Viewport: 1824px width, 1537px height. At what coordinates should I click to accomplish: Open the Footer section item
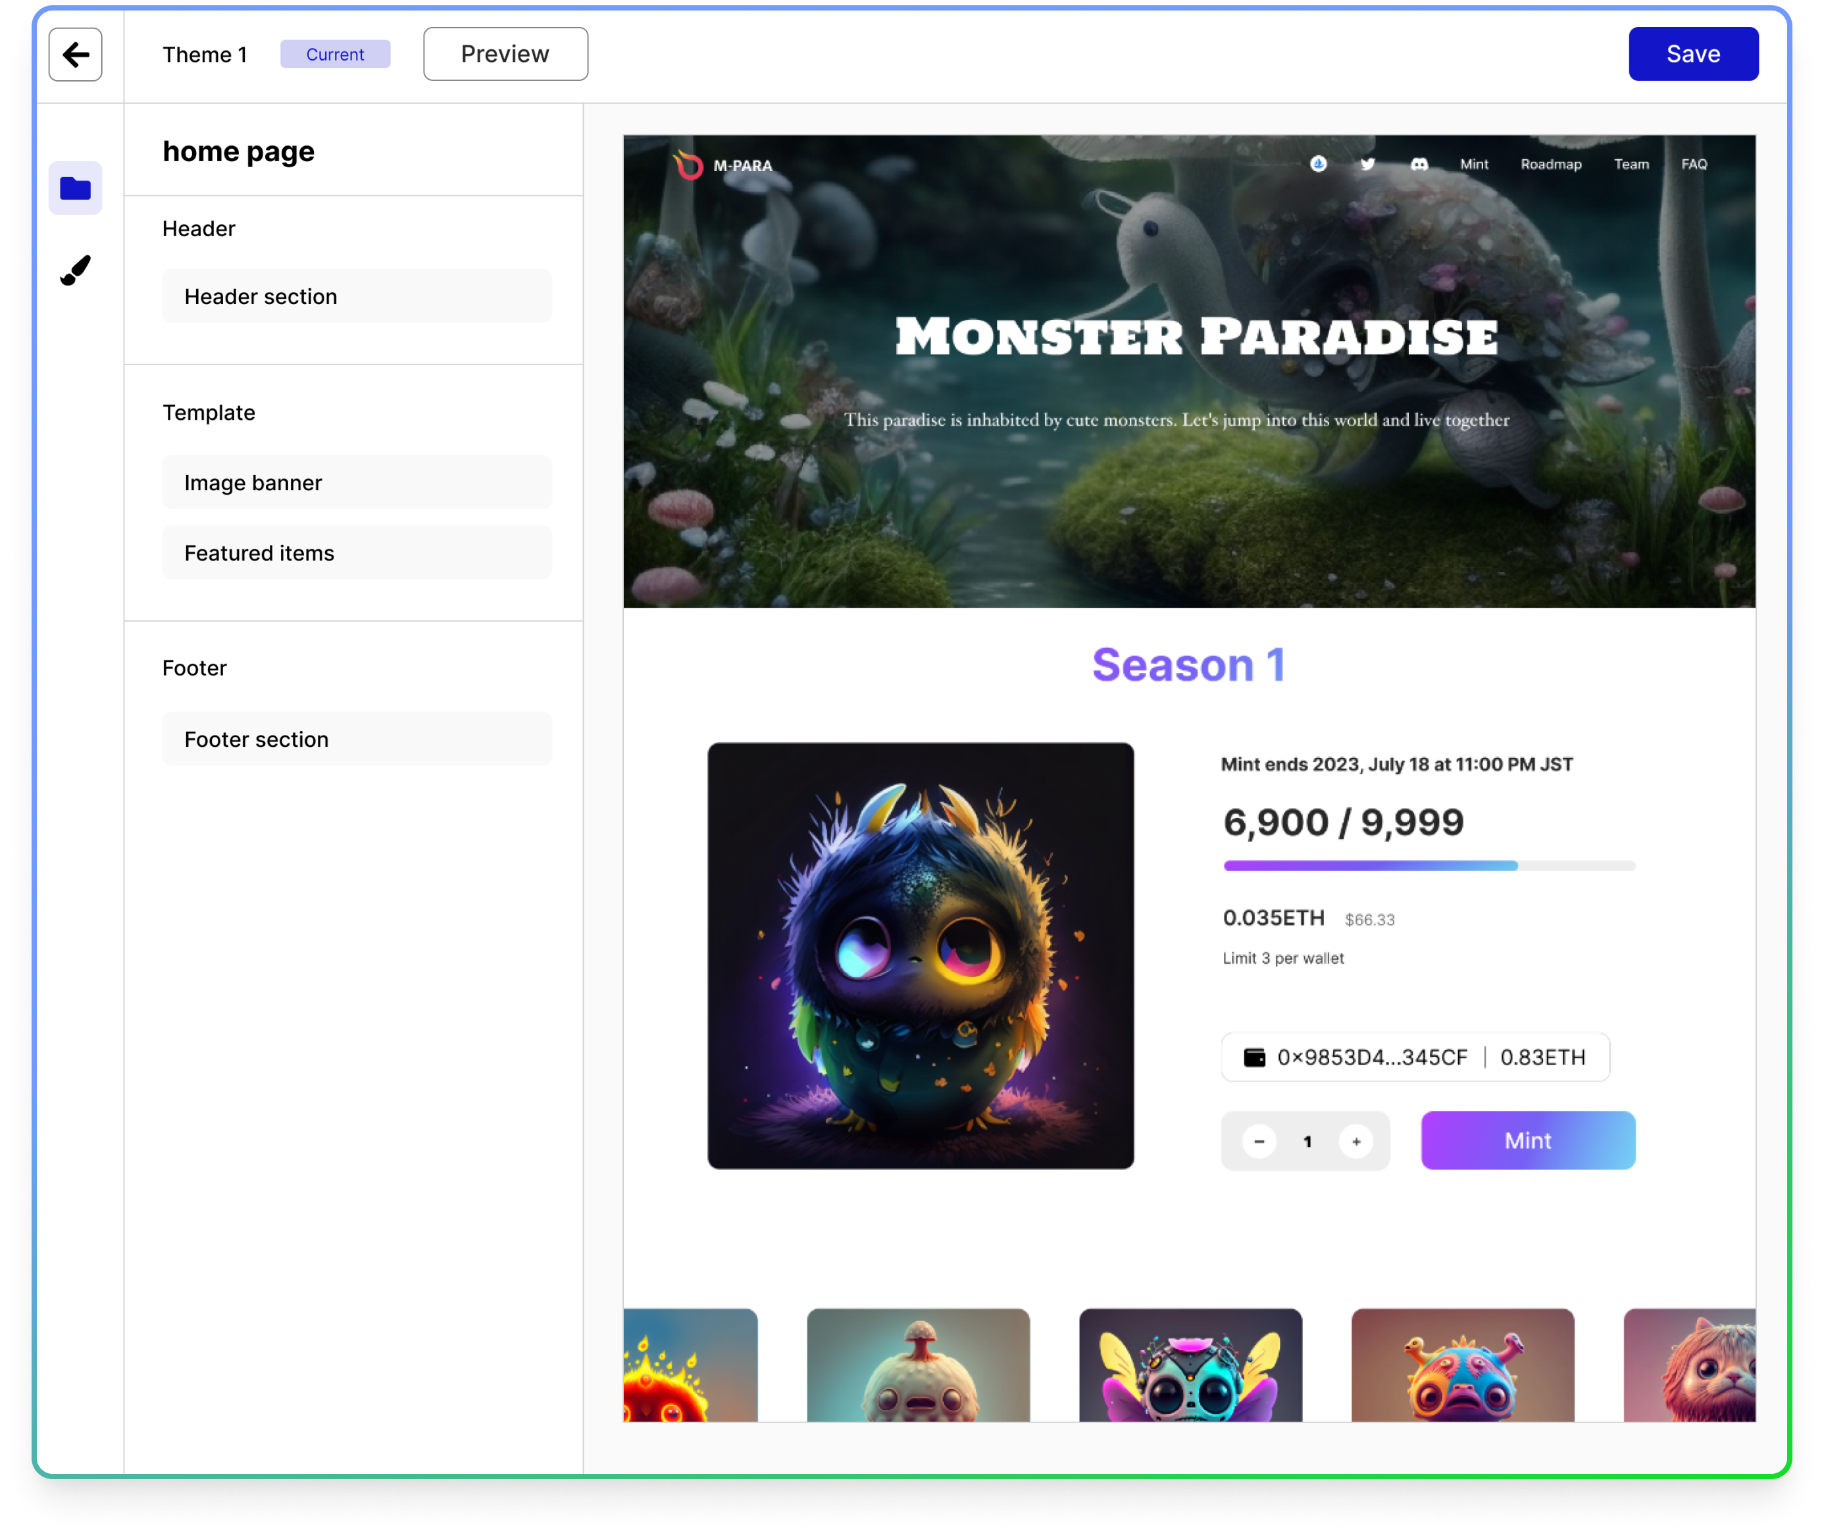[357, 739]
